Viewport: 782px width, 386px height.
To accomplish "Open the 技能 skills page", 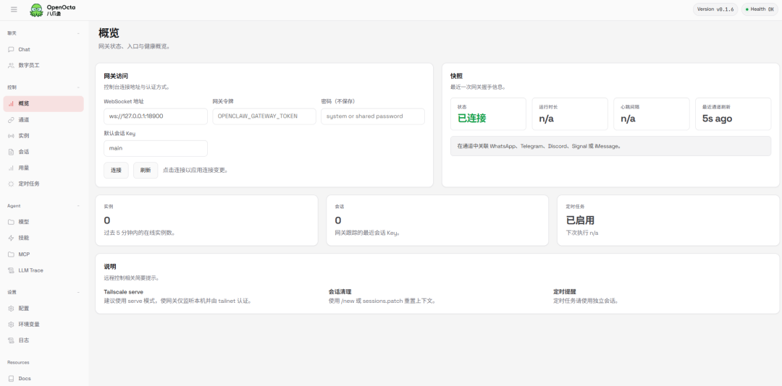I will pyautogui.click(x=24, y=238).
